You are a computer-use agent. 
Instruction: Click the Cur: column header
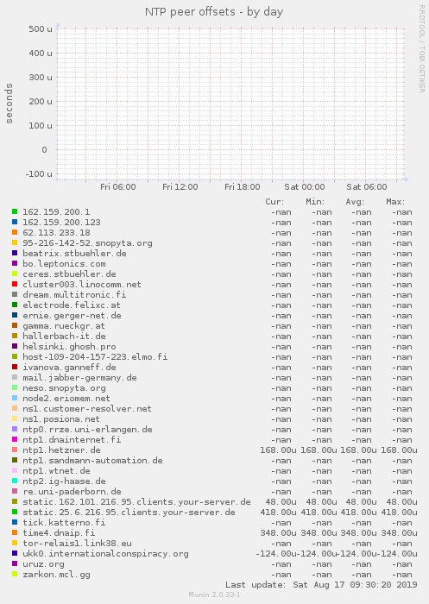coord(274,201)
